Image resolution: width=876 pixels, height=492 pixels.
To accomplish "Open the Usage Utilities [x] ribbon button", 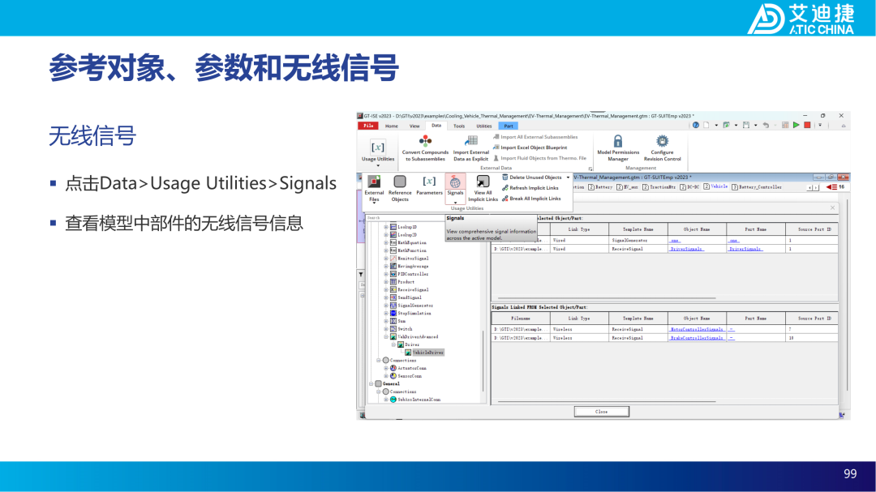I will [x=378, y=148].
